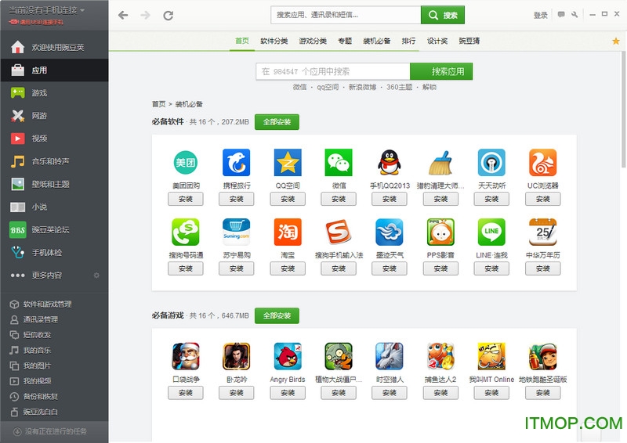
Task: Click the 新浪微博 hot search link
Action: click(x=362, y=87)
